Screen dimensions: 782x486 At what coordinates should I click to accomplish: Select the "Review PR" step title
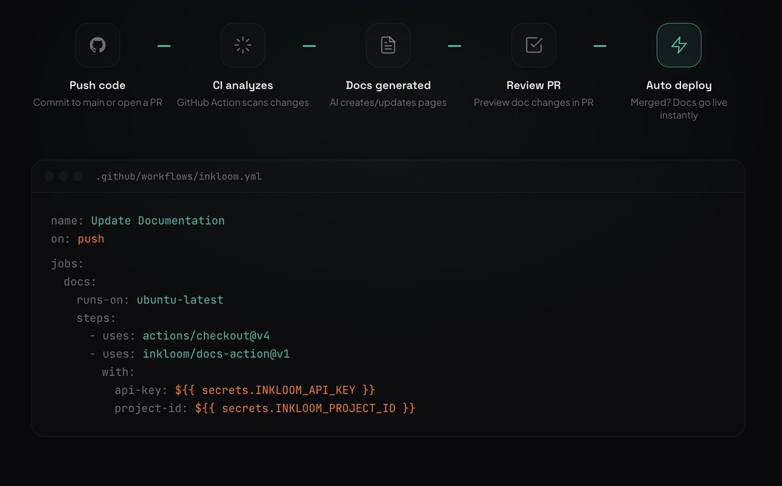point(534,85)
